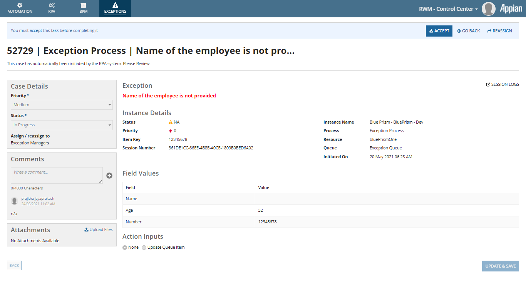The width and height of the screenshot is (526, 283).
Task: Click the Back button
Action: pyautogui.click(x=14, y=266)
